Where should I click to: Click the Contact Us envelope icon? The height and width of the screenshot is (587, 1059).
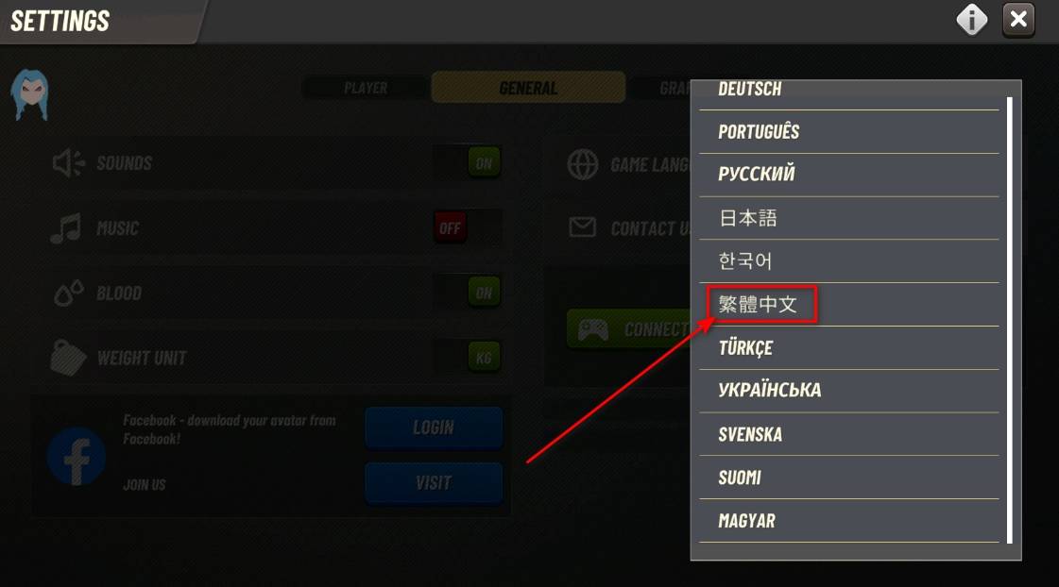click(582, 227)
